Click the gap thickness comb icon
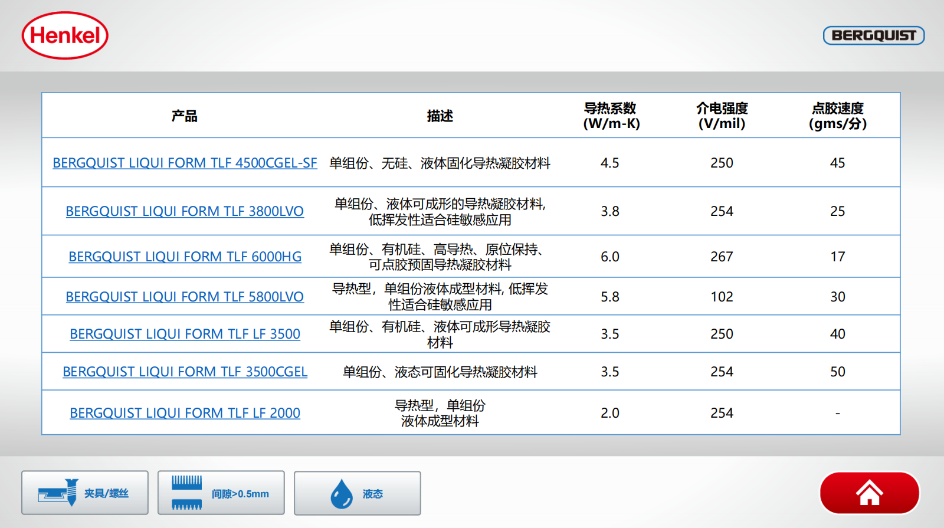The image size is (944, 528). [186, 493]
